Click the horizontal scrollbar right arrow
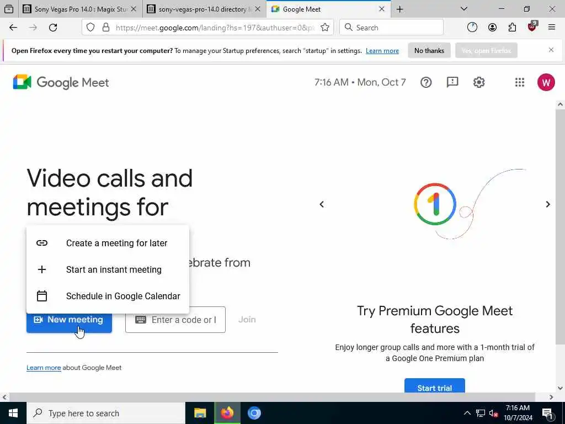Viewport: 565px width, 424px height. coord(551,397)
